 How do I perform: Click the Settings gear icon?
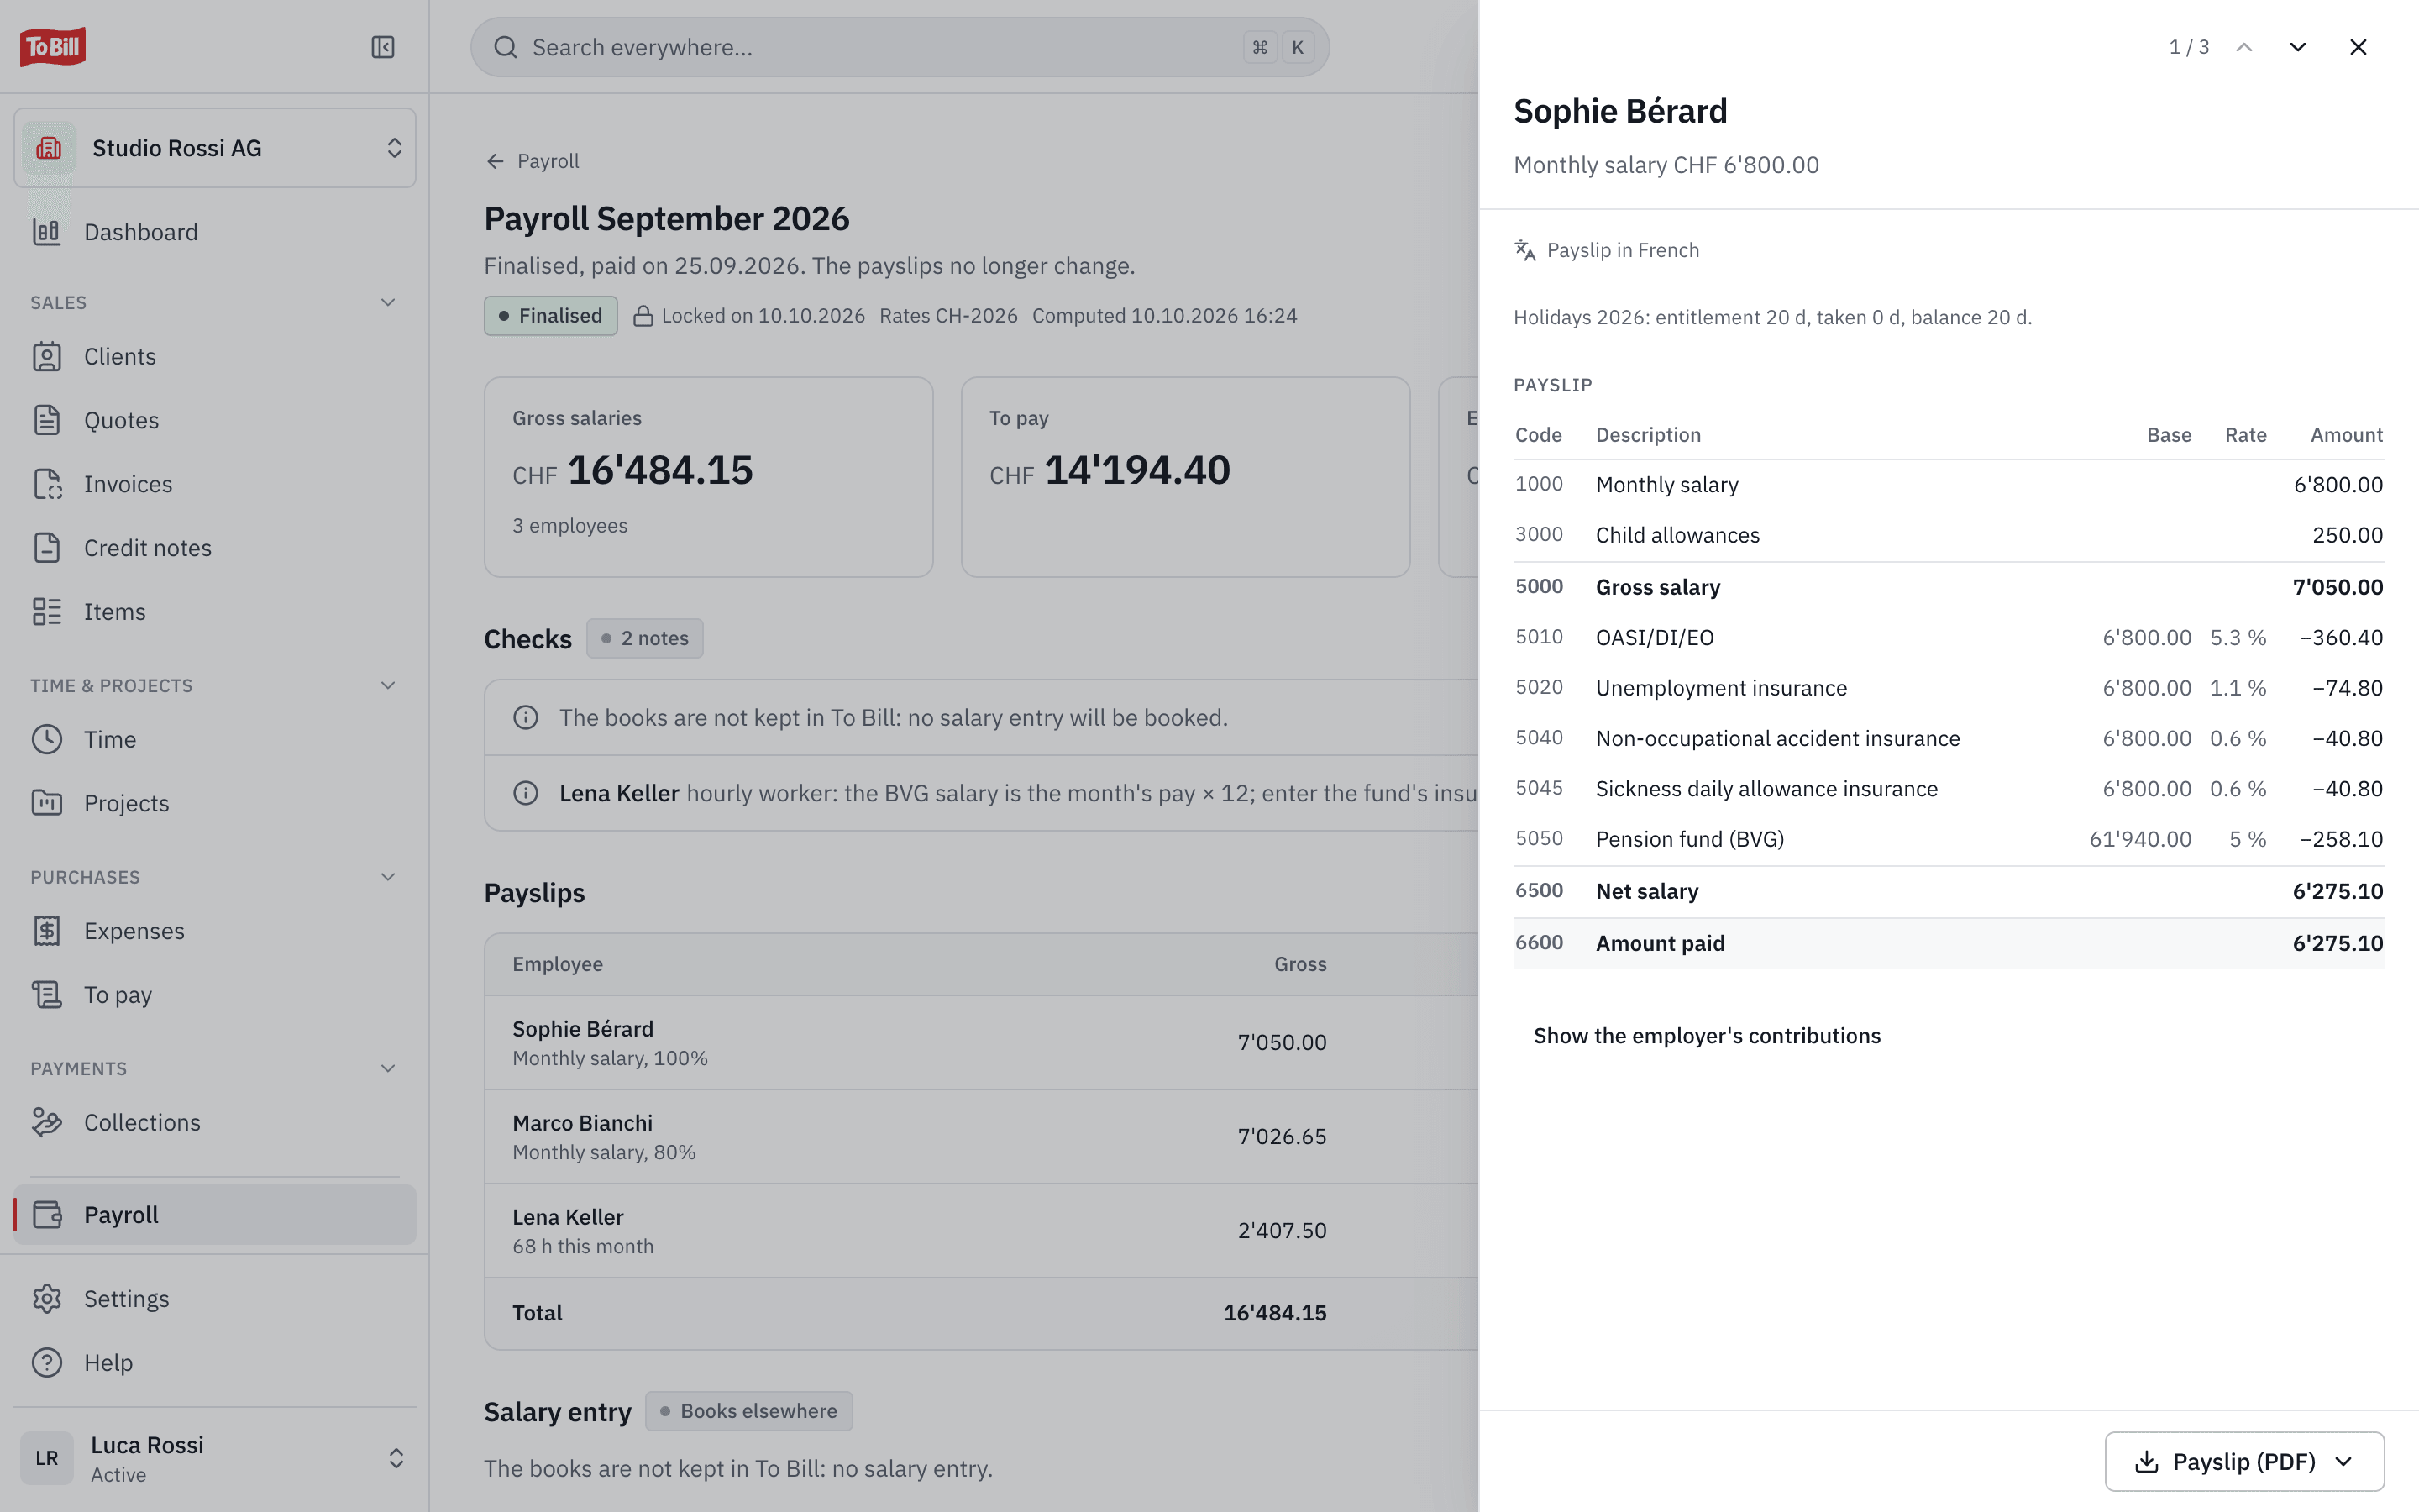pyautogui.click(x=47, y=1299)
